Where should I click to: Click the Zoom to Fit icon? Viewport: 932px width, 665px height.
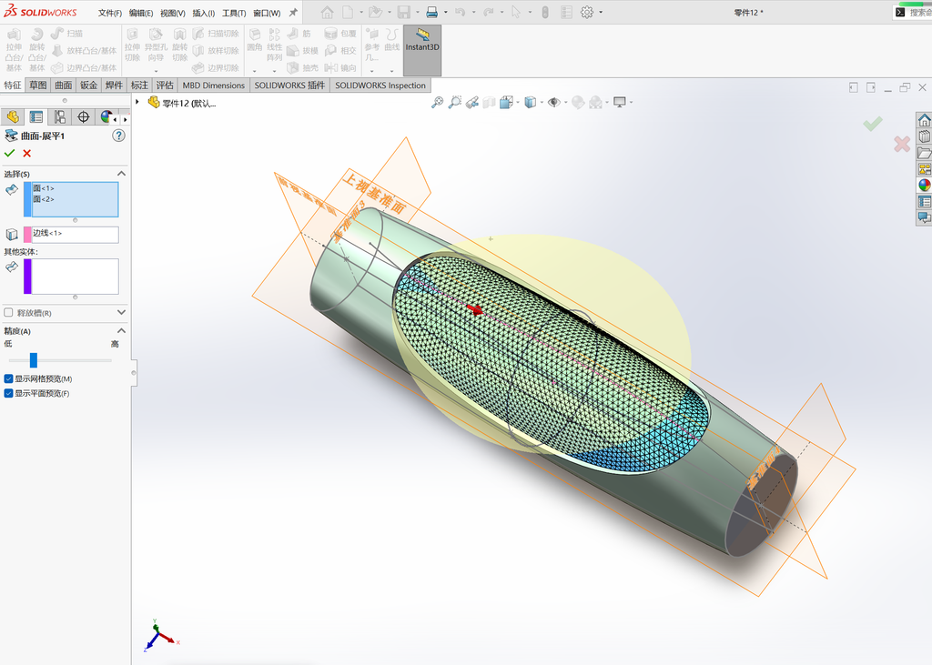438,102
